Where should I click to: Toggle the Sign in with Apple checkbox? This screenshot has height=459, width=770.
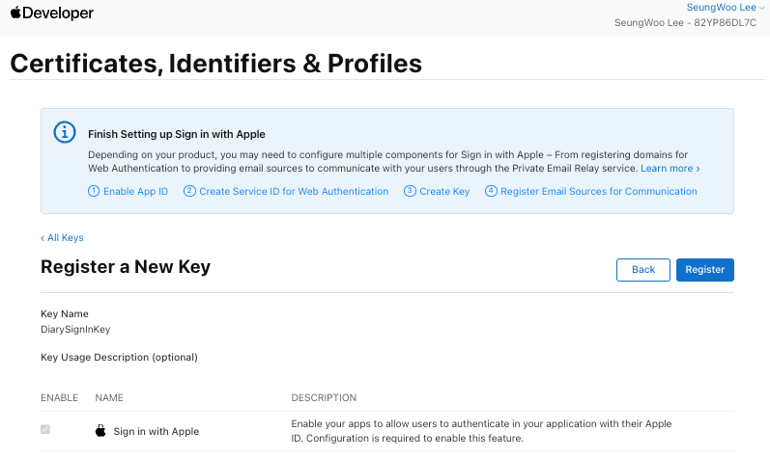point(45,429)
